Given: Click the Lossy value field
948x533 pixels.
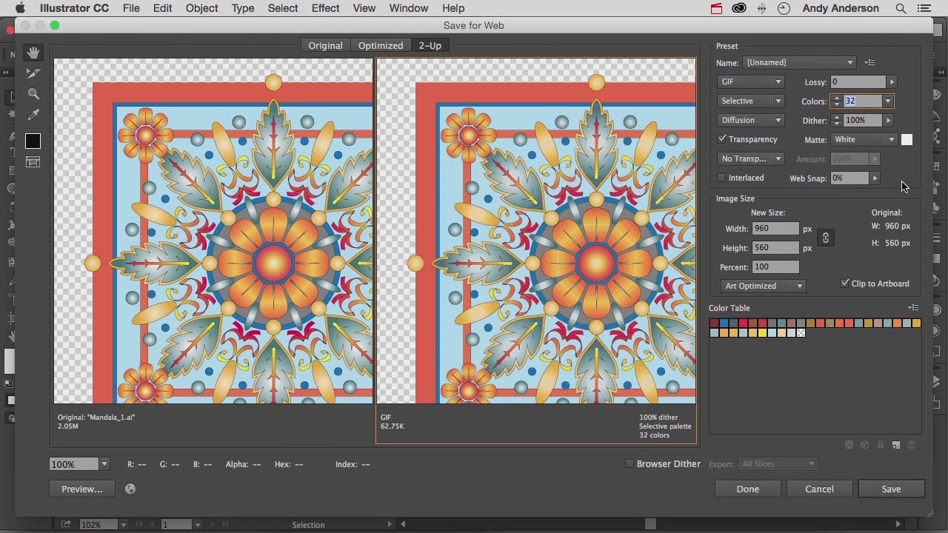Looking at the screenshot, I should 858,82.
